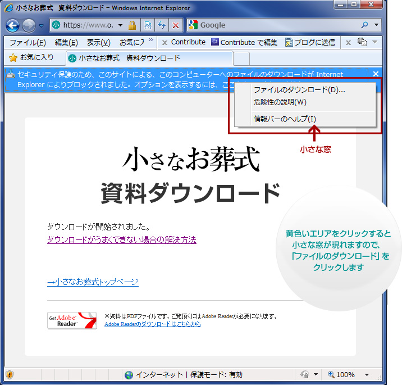Open the ダウンロードがうまくできない場合の解決方法 link

[122, 240]
